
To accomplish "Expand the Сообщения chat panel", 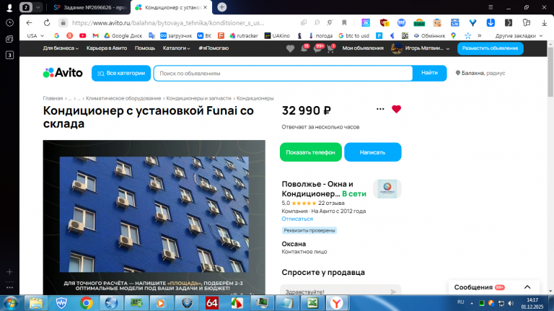I will click(x=494, y=287).
